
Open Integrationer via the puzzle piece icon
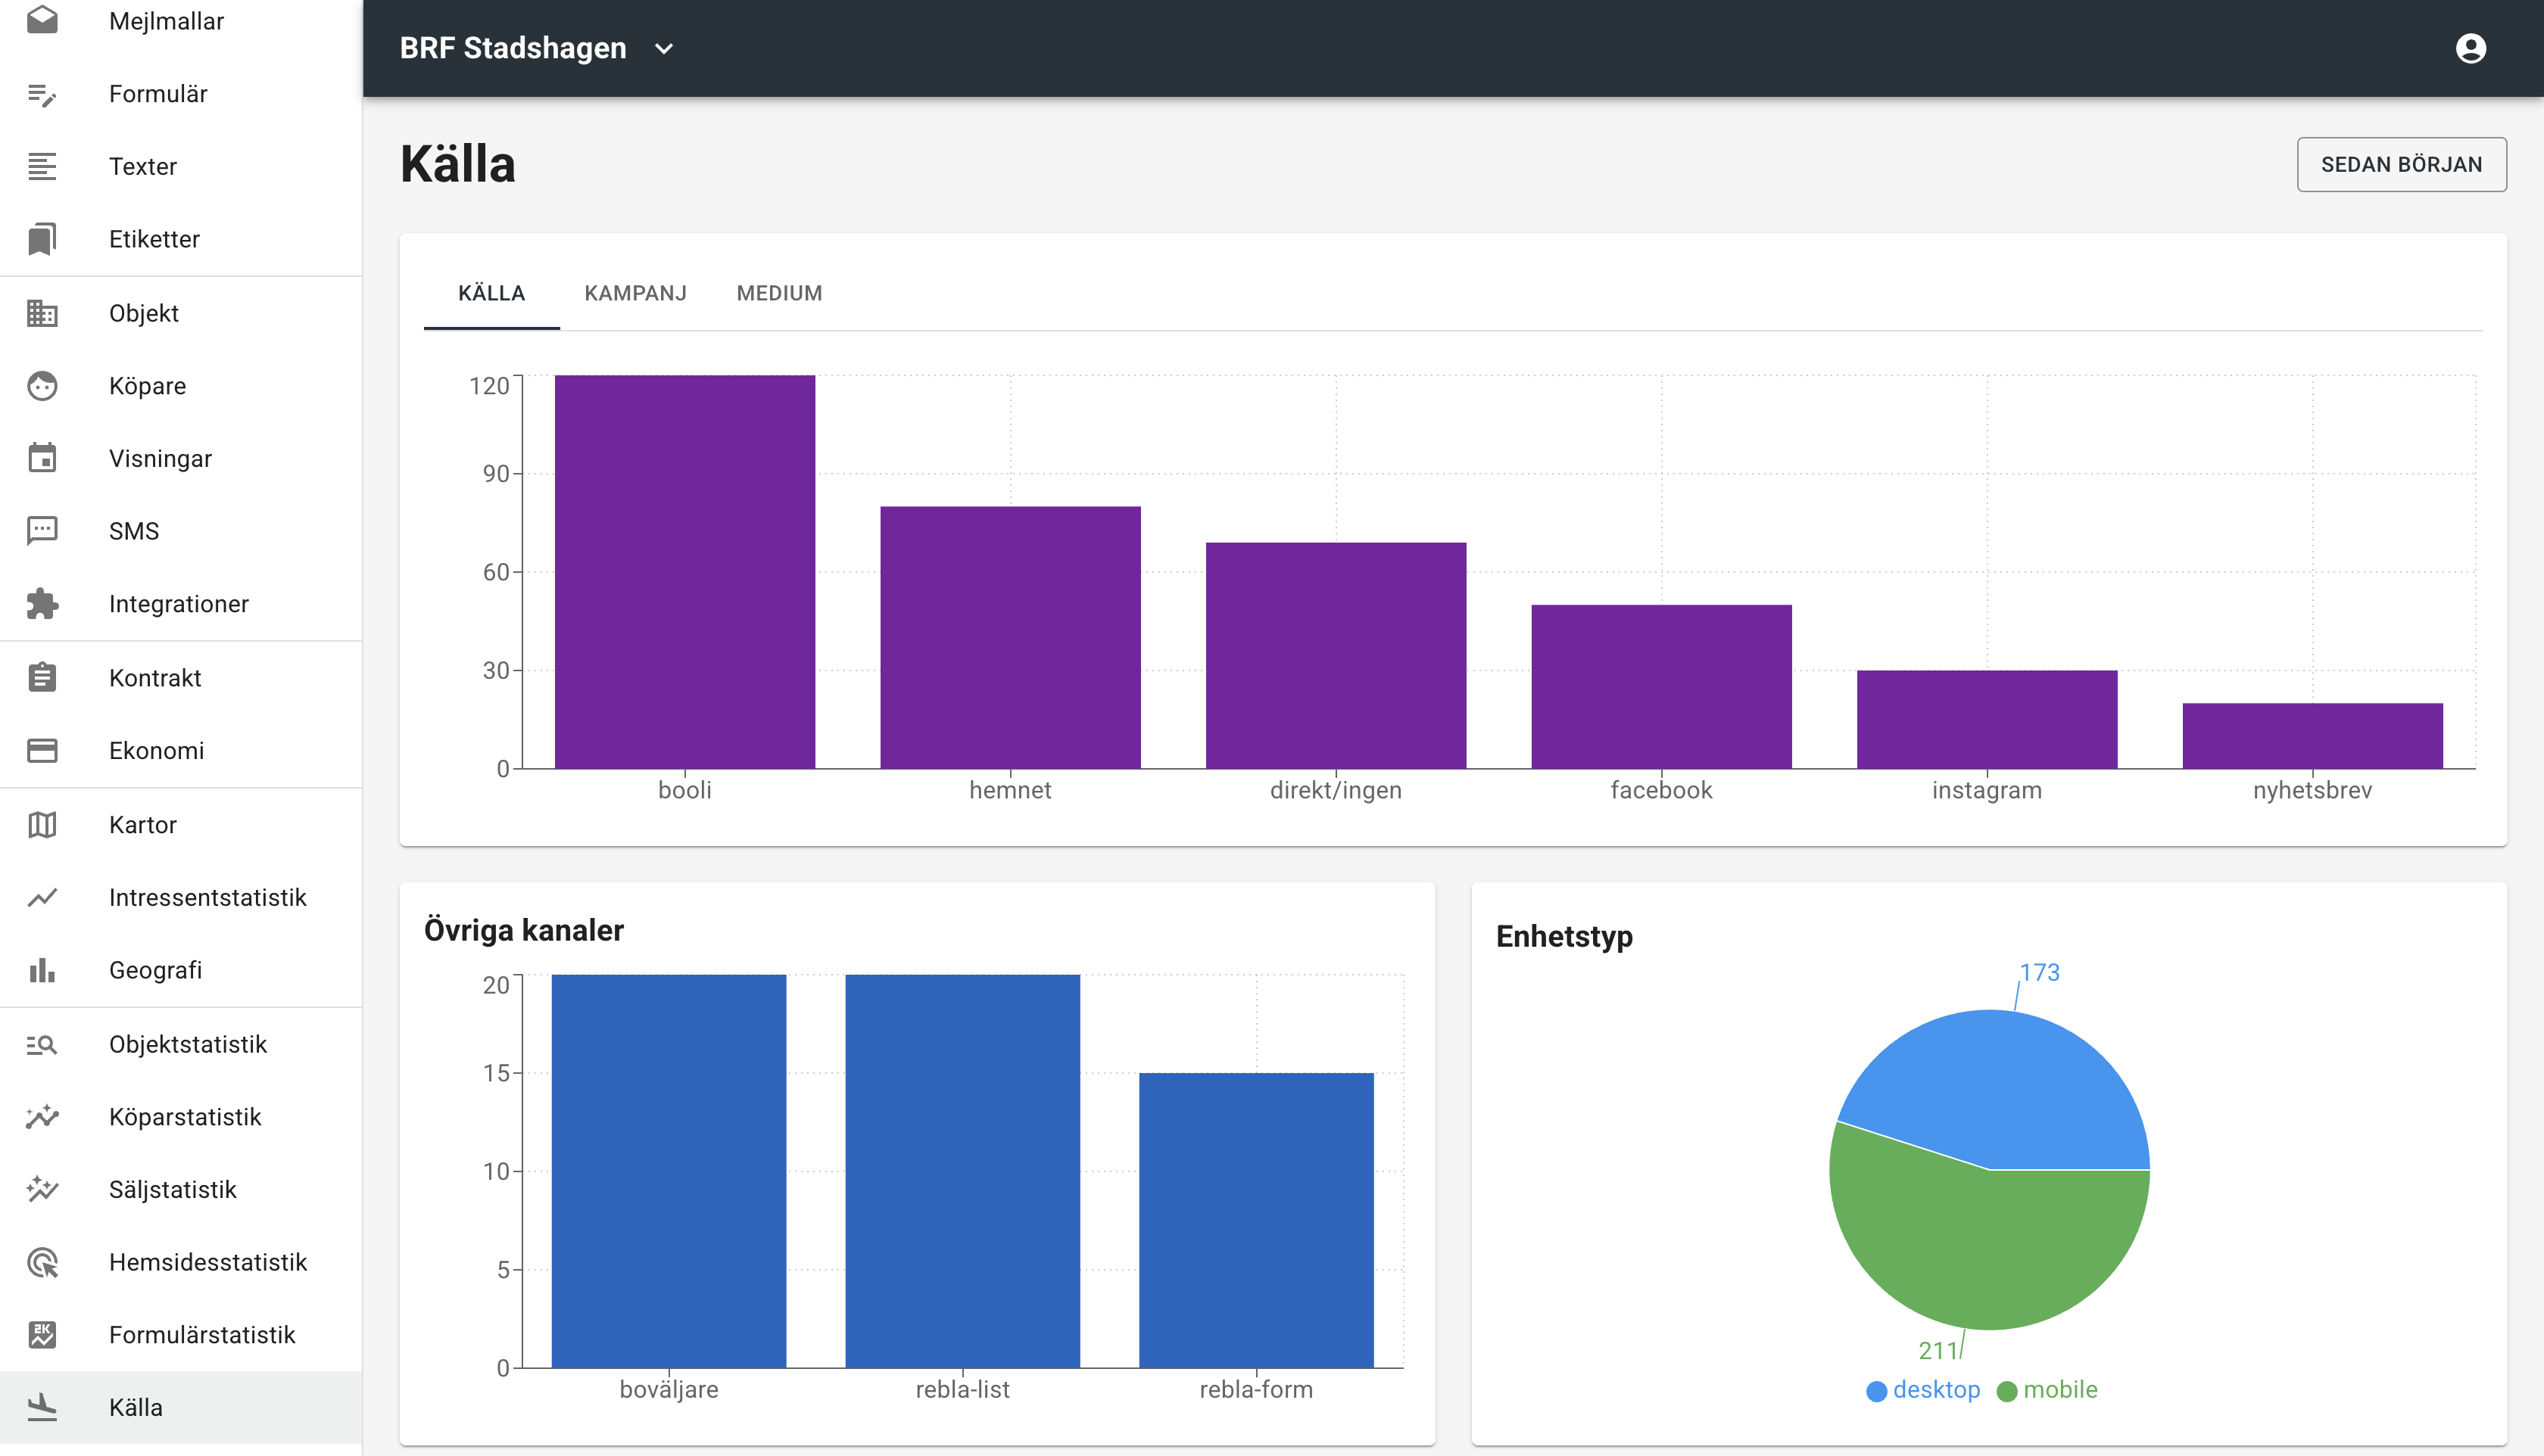(x=42, y=604)
